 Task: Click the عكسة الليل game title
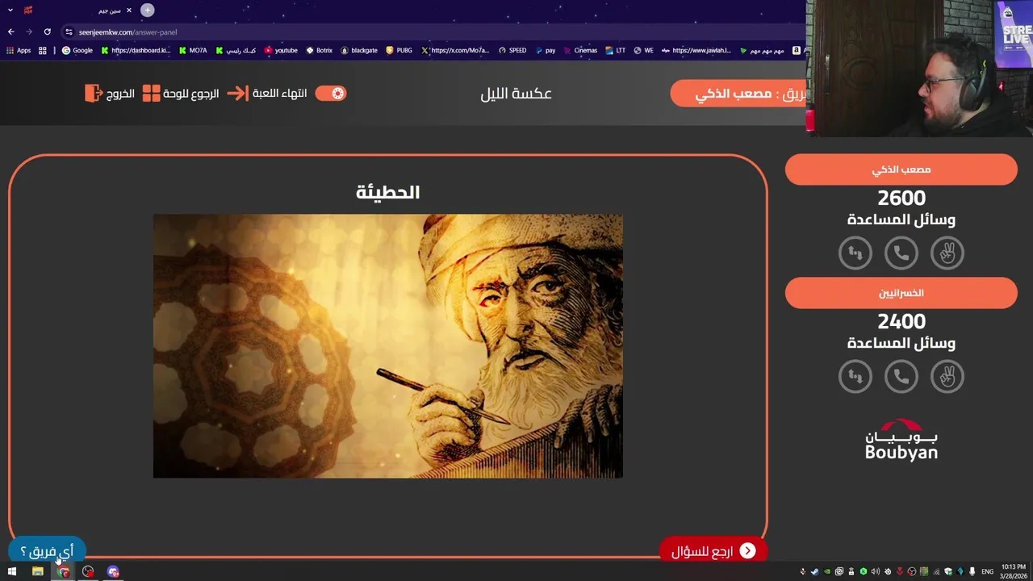[x=516, y=94]
